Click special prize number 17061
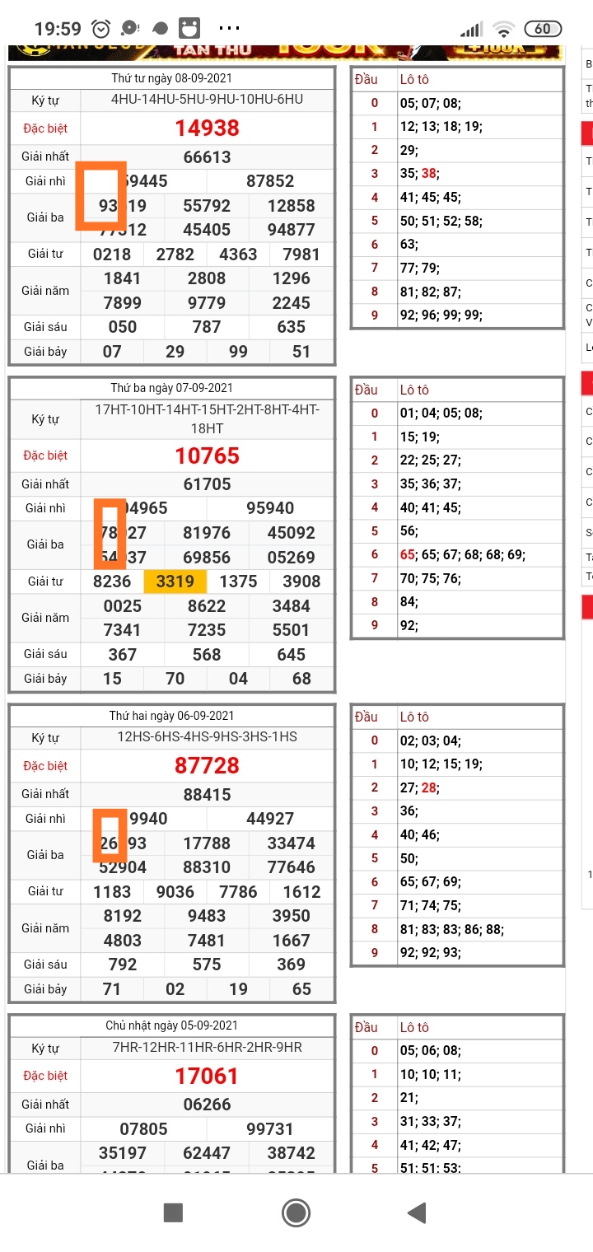Viewport: 593px width, 1252px height. [x=207, y=1076]
